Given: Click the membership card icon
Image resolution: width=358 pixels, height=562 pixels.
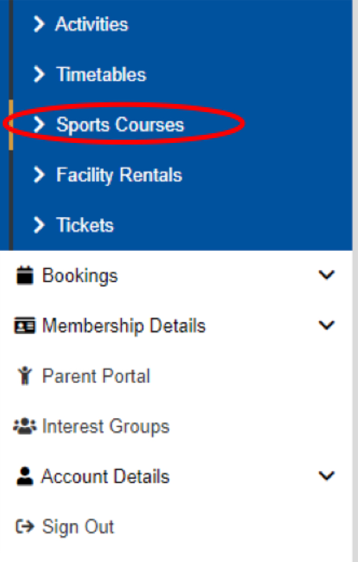Looking at the screenshot, I should (25, 325).
